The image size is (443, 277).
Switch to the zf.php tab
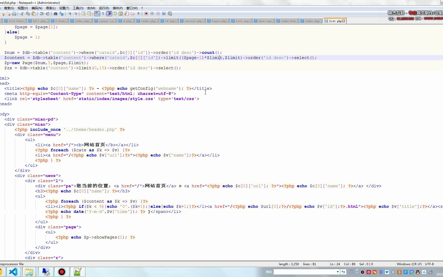pyautogui.click(x=169, y=21)
